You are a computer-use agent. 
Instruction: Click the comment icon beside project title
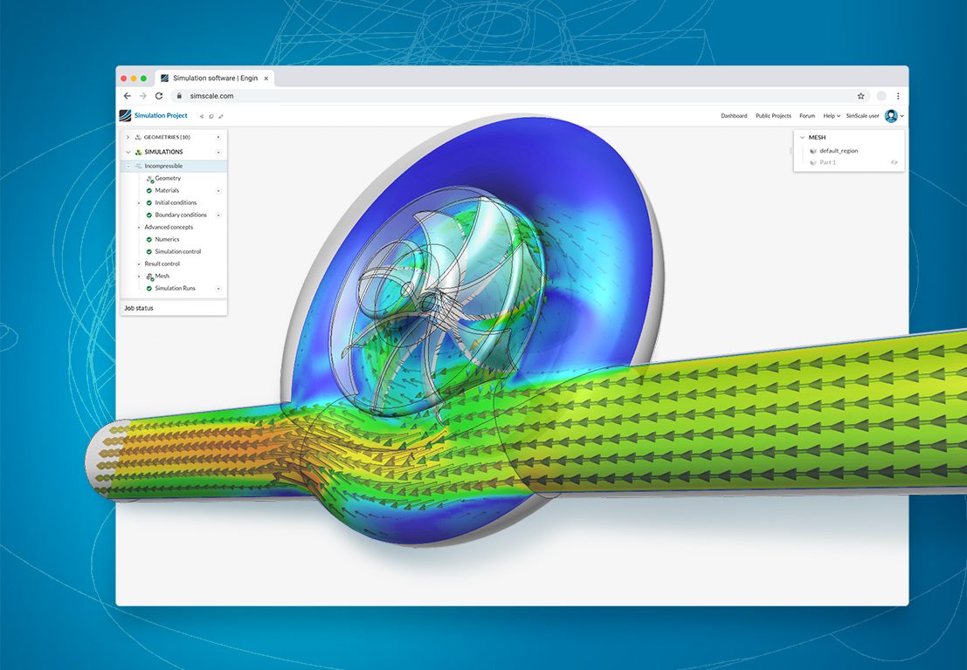[211, 116]
